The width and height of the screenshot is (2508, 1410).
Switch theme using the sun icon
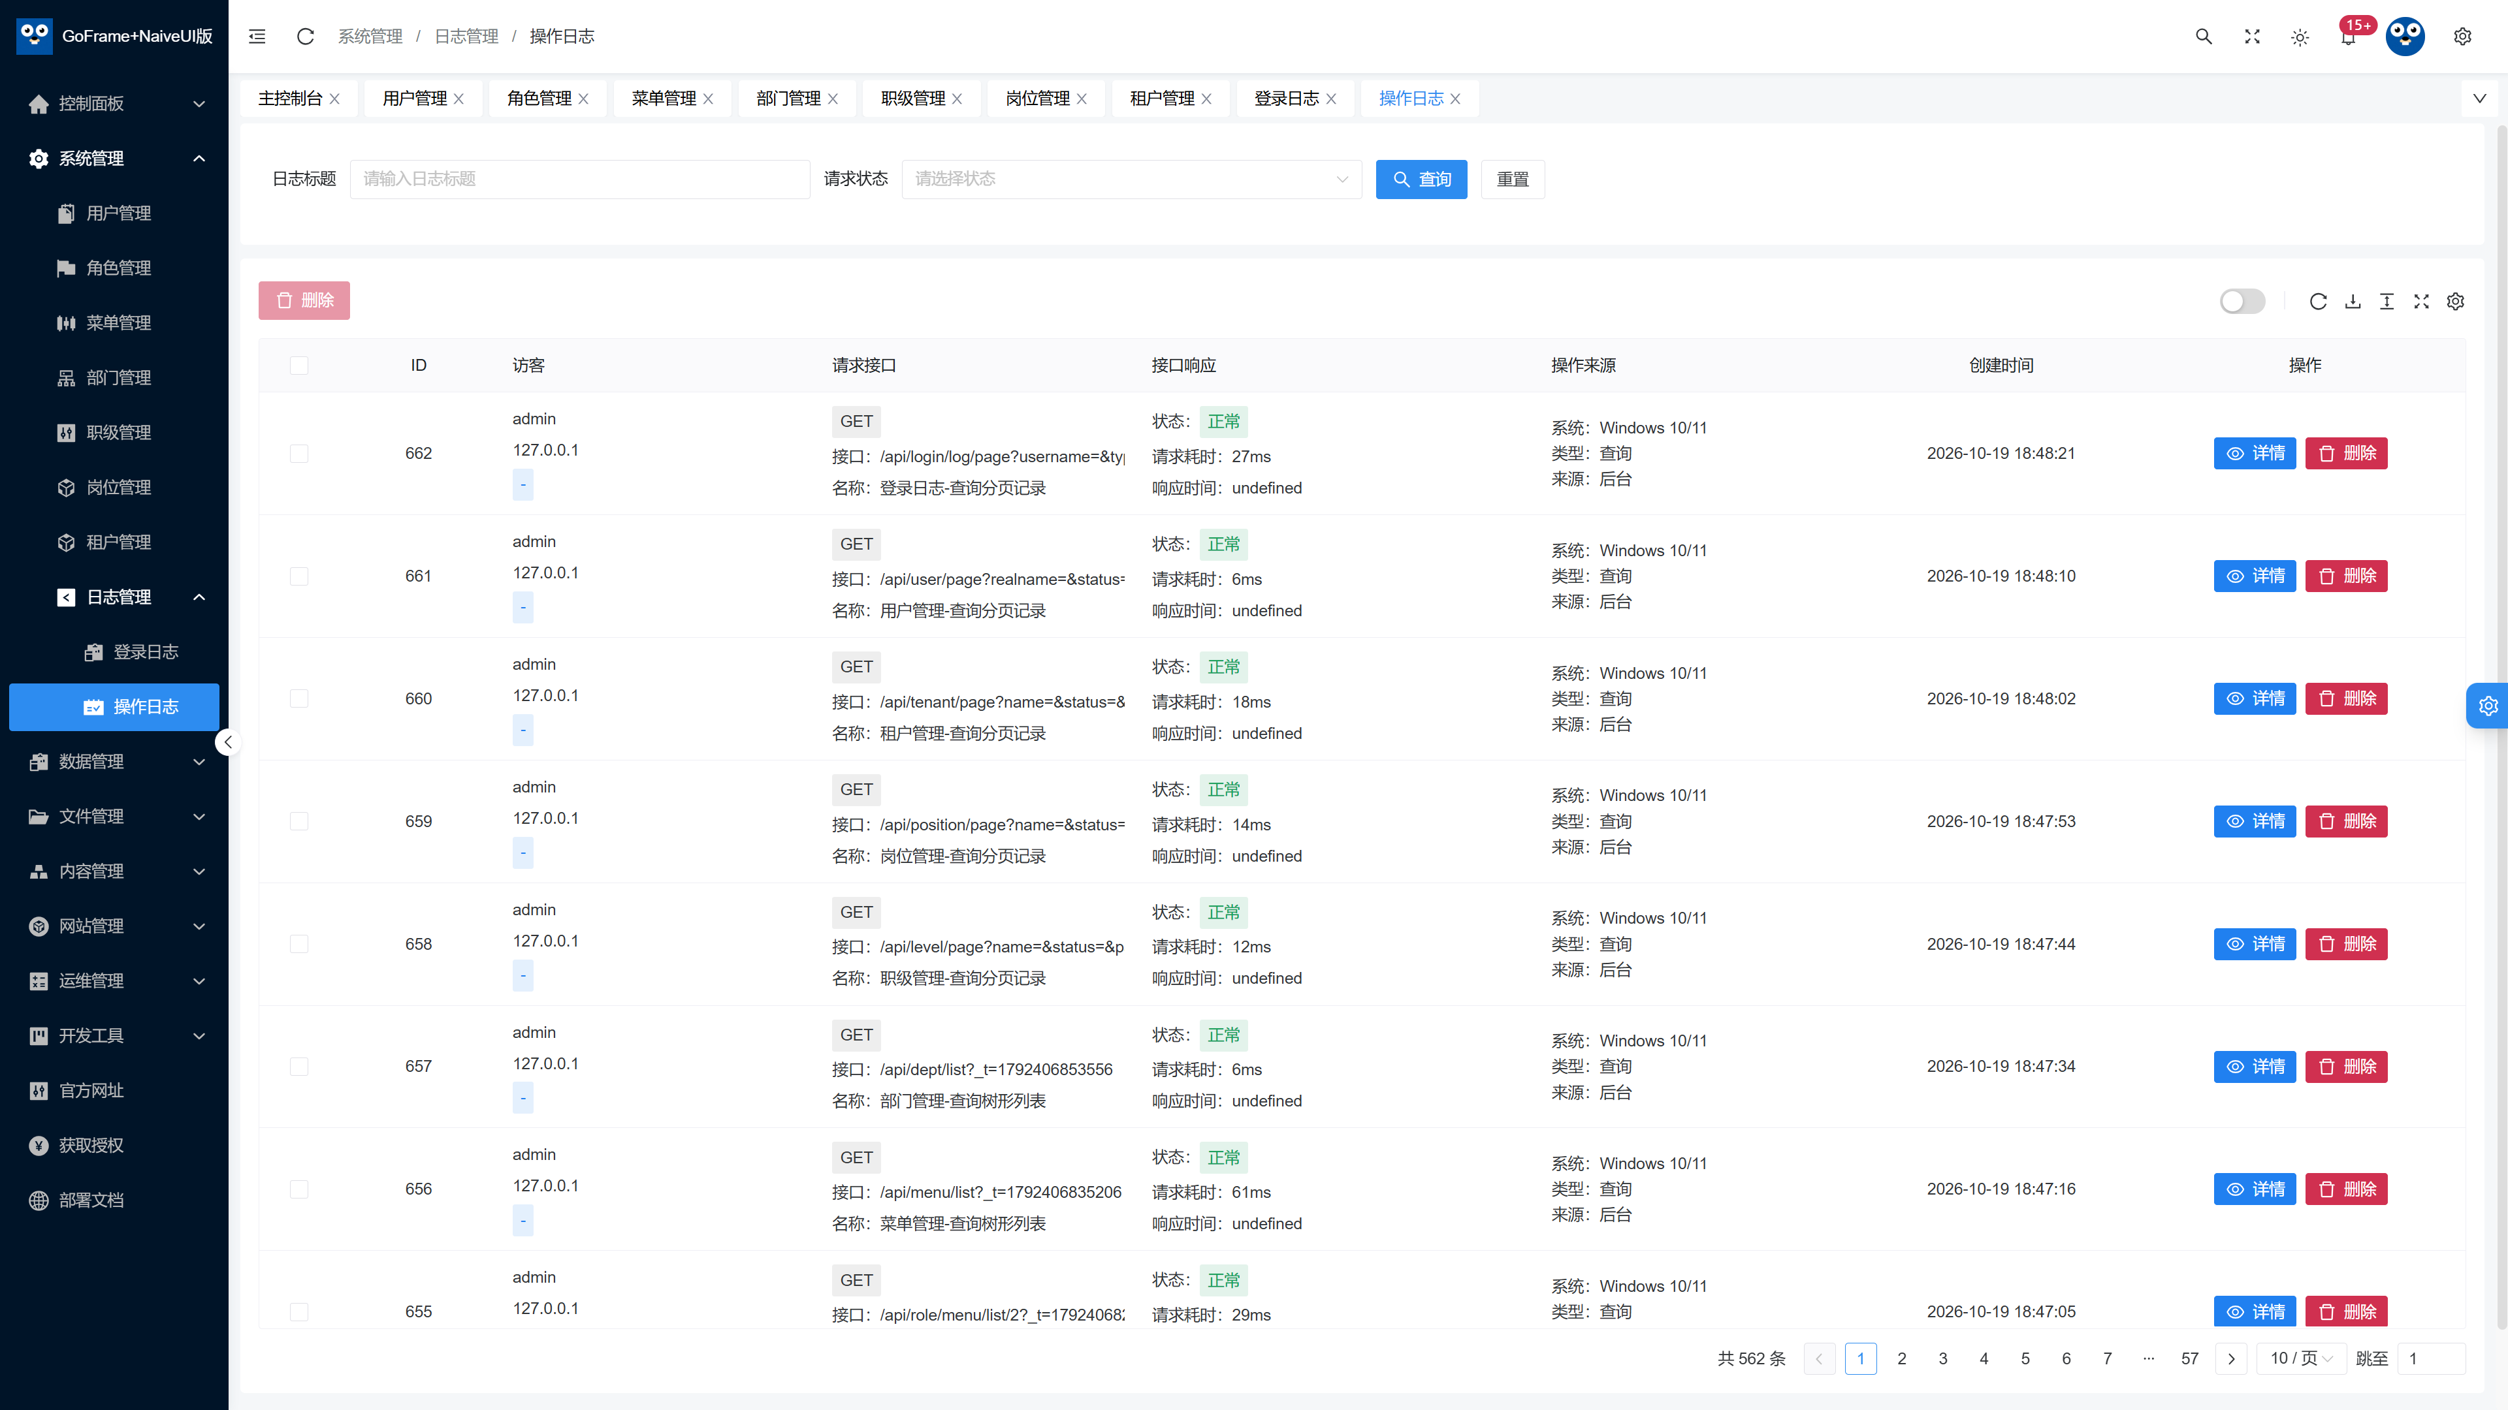point(2300,37)
